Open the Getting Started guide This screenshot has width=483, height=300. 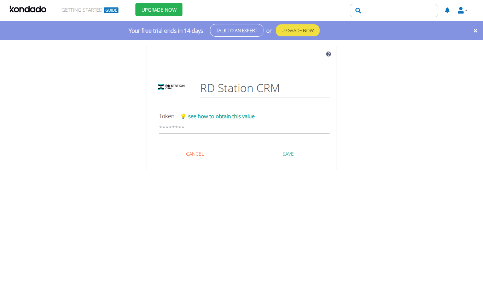pos(90,10)
